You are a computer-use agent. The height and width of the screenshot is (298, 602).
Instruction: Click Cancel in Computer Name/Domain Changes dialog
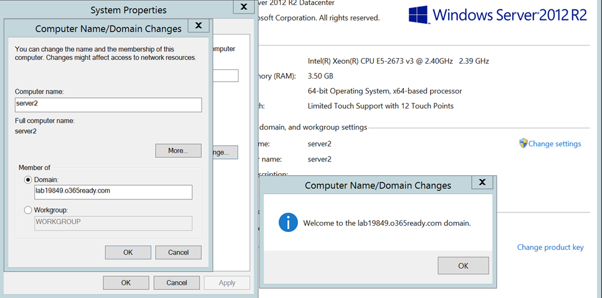pos(178,252)
